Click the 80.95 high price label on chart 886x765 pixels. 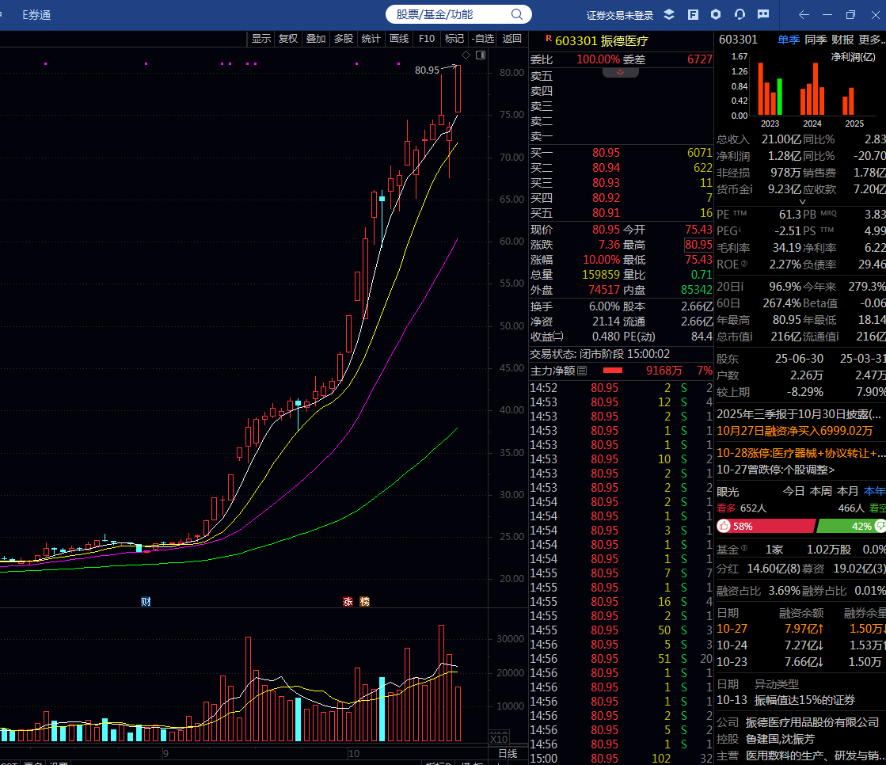(427, 70)
